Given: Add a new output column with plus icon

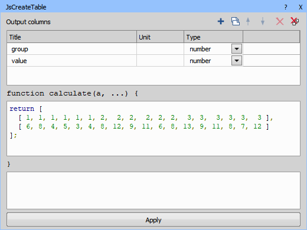Looking at the screenshot, I should 221,21.
